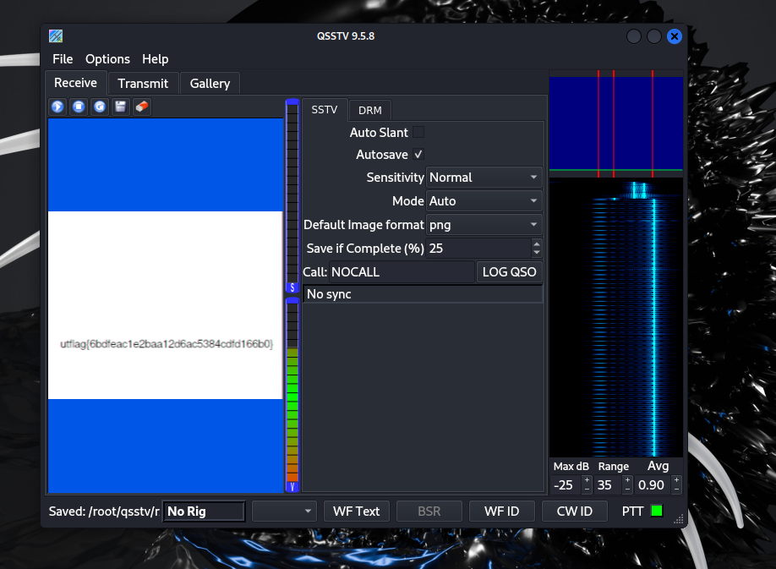This screenshot has width=776, height=569.
Task: Click the received image with the utflag text
Action: tap(166, 305)
